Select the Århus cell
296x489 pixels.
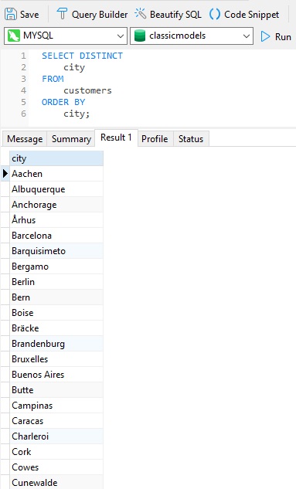coord(56,220)
